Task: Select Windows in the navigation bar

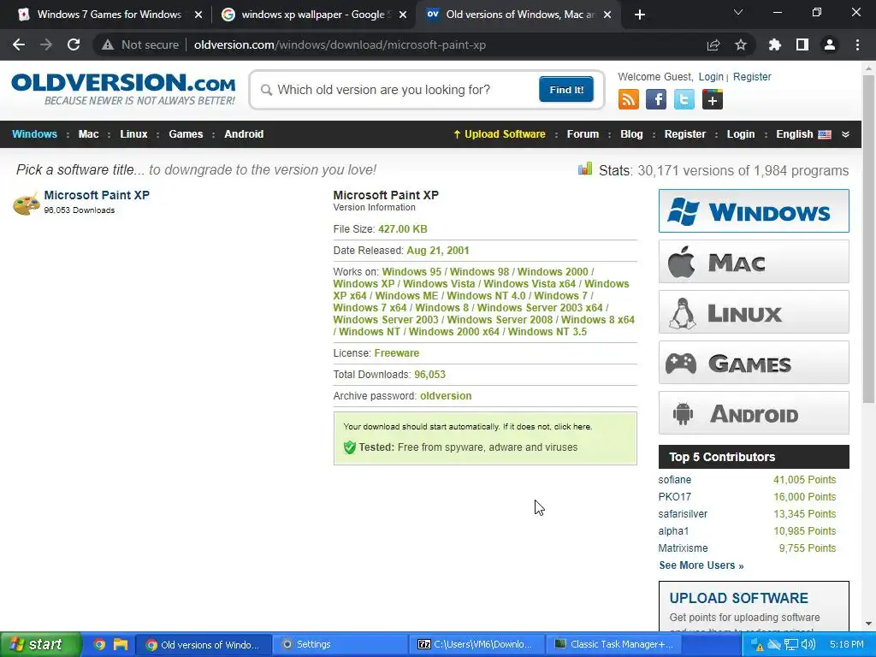Action: coord(34,134)
